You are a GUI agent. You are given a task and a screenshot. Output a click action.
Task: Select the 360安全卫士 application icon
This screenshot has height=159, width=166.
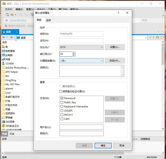3,126
